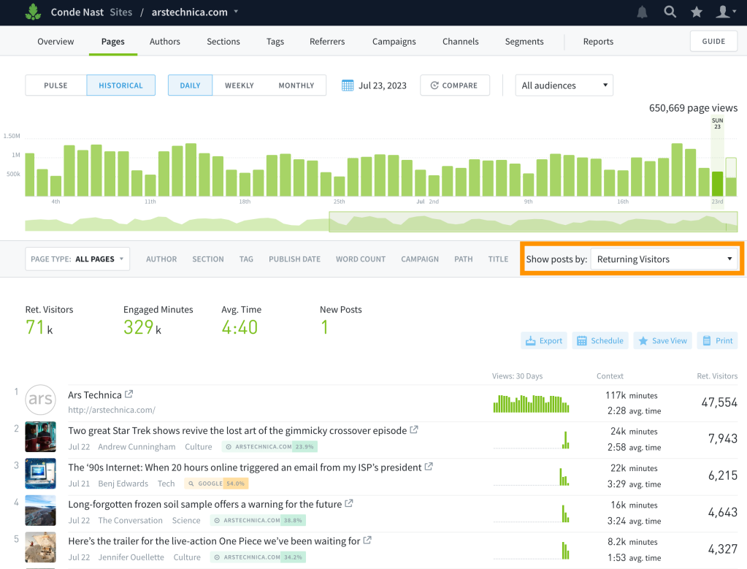Open external link icon for '90s Internet article

click(429, 467)
